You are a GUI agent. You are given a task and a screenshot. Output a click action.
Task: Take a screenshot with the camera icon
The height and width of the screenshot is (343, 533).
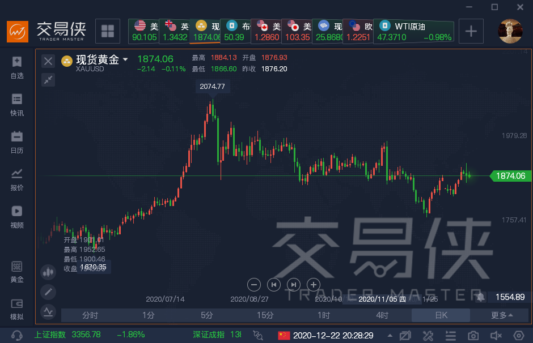(473, 336)
